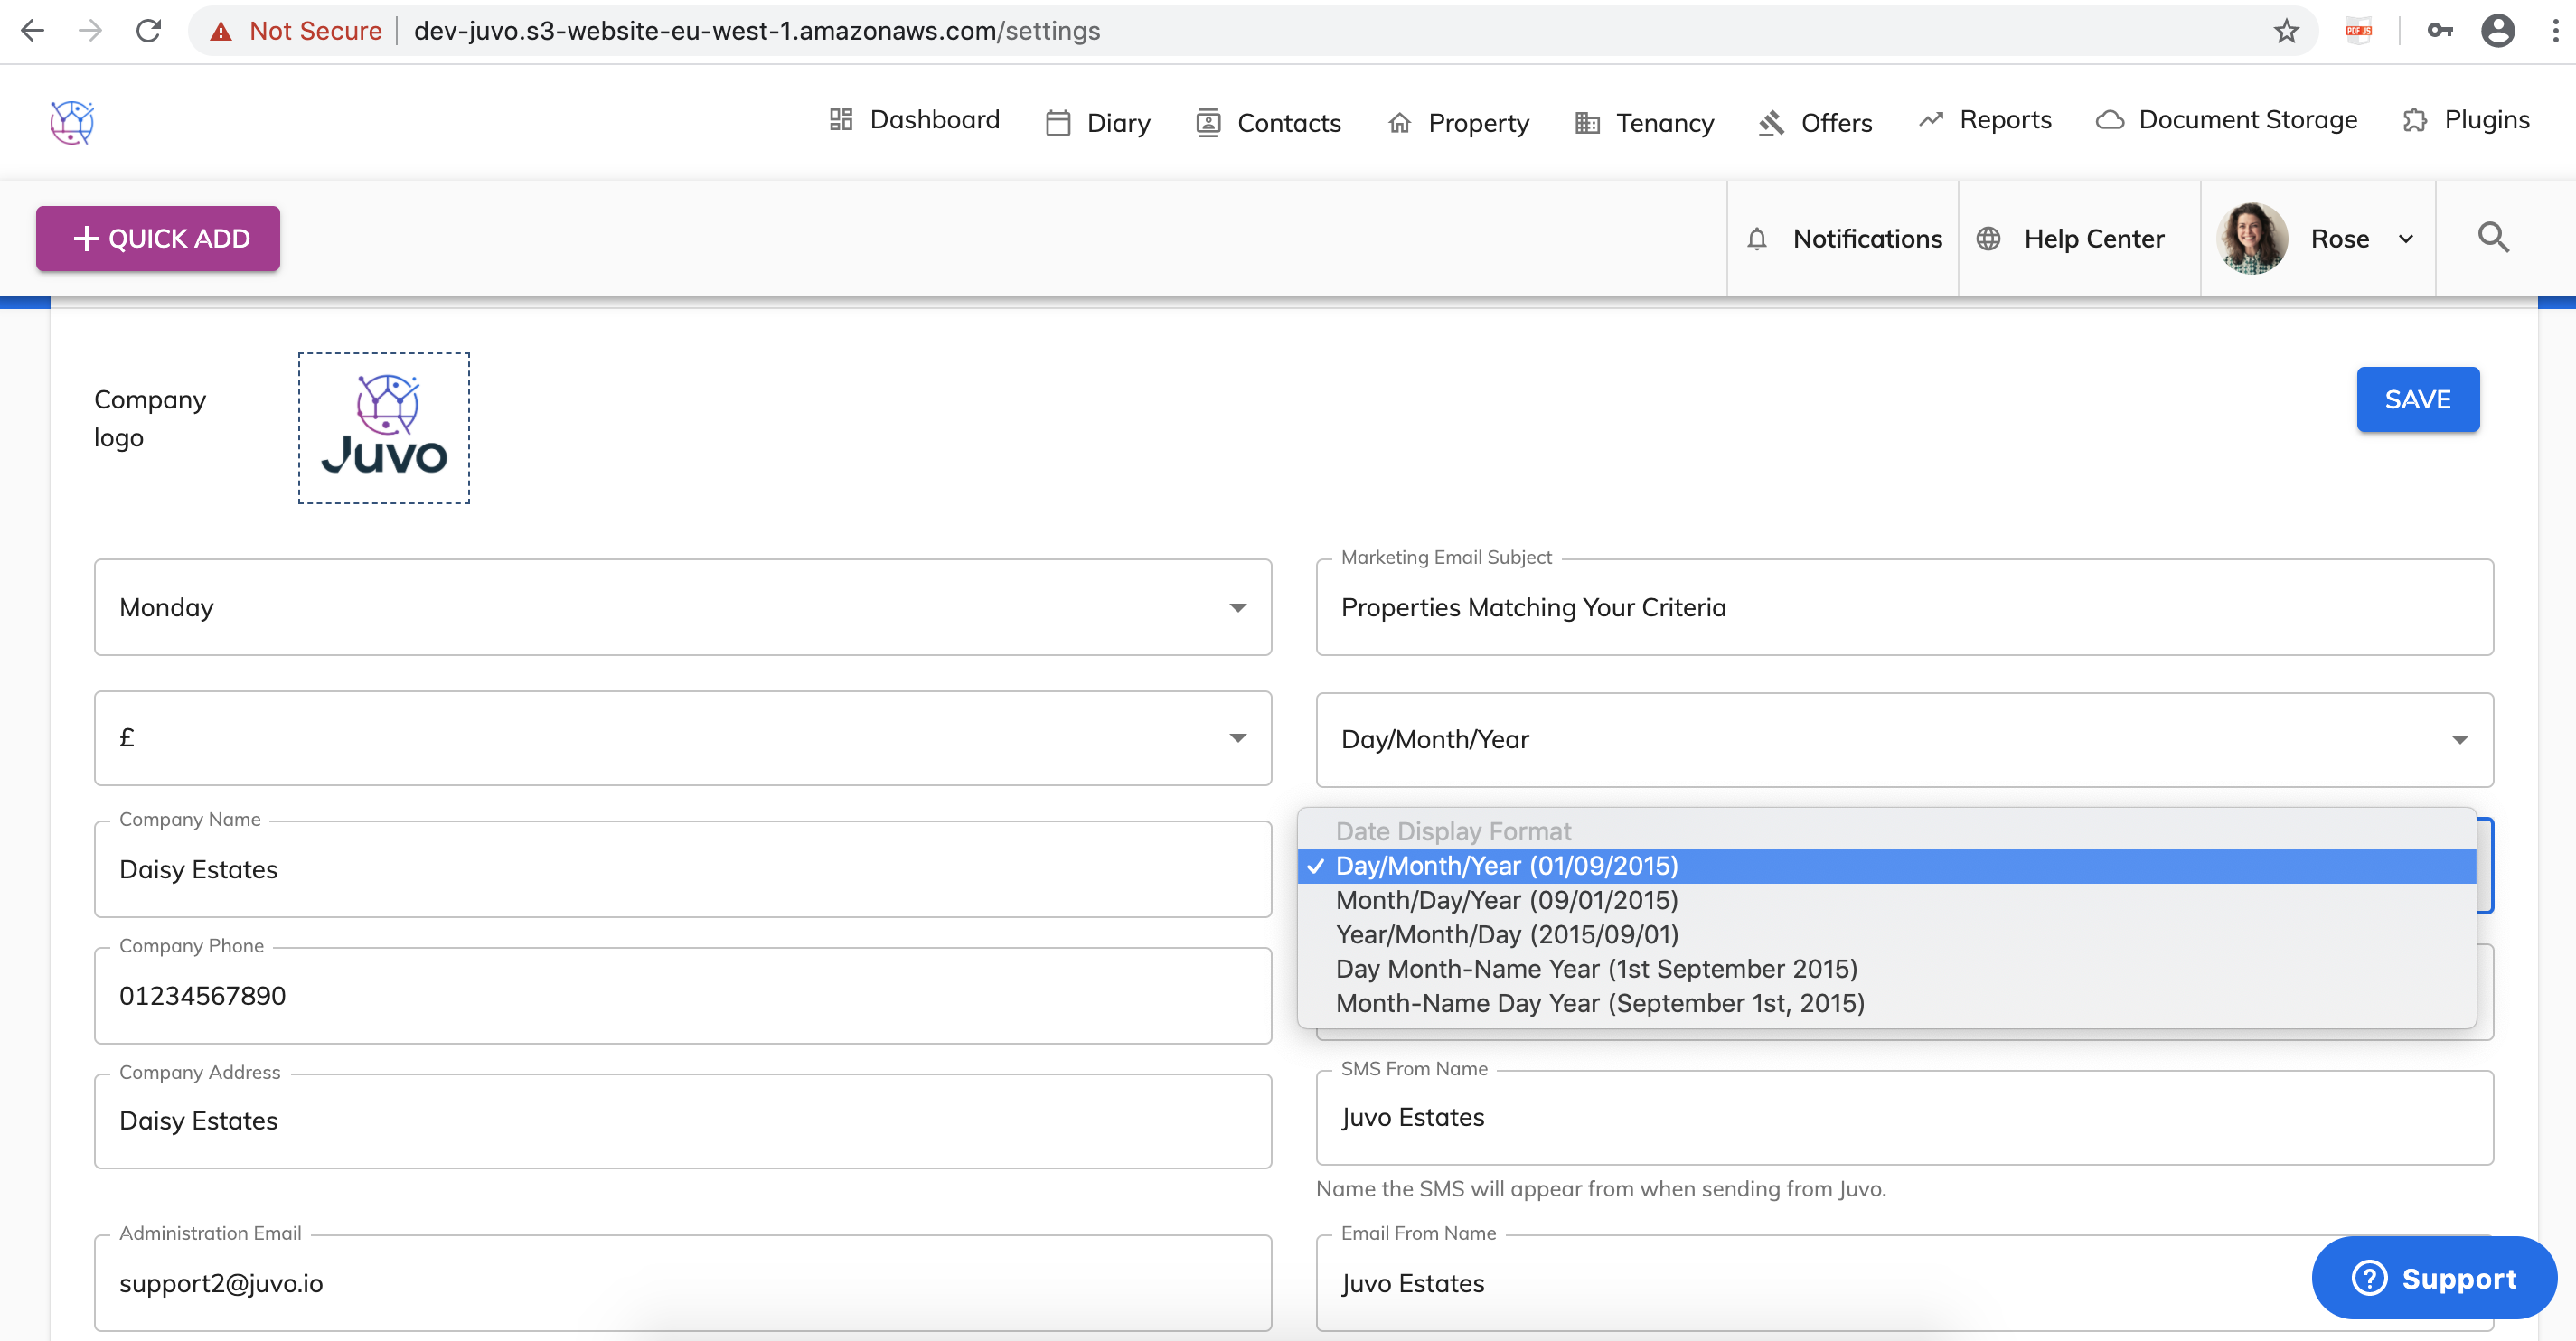Open the search magnifier icon

coord(2492,238)
